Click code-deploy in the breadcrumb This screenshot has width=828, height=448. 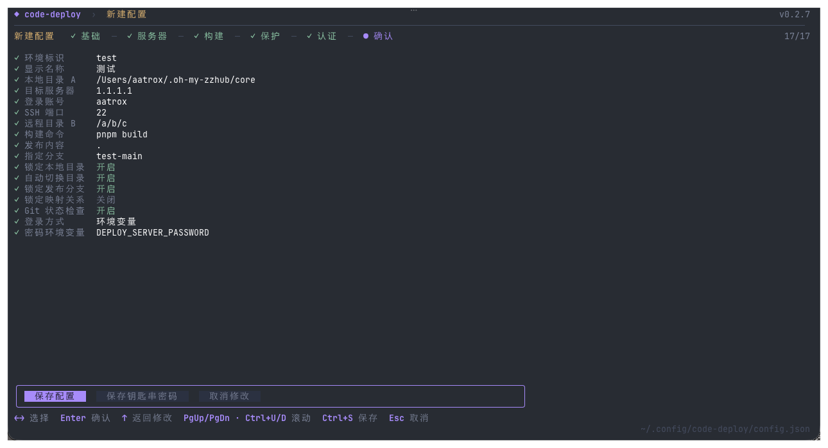[53, 14]
